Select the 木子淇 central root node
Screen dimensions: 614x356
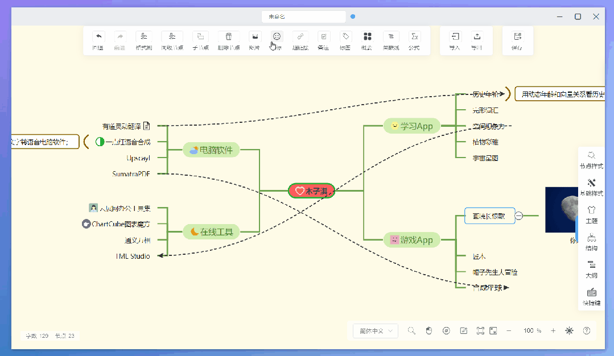point(311,191)
